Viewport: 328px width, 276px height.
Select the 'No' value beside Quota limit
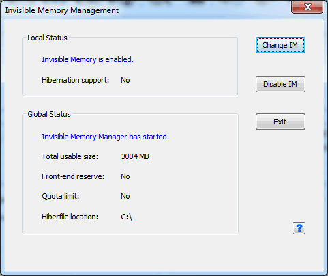(125, 196)
